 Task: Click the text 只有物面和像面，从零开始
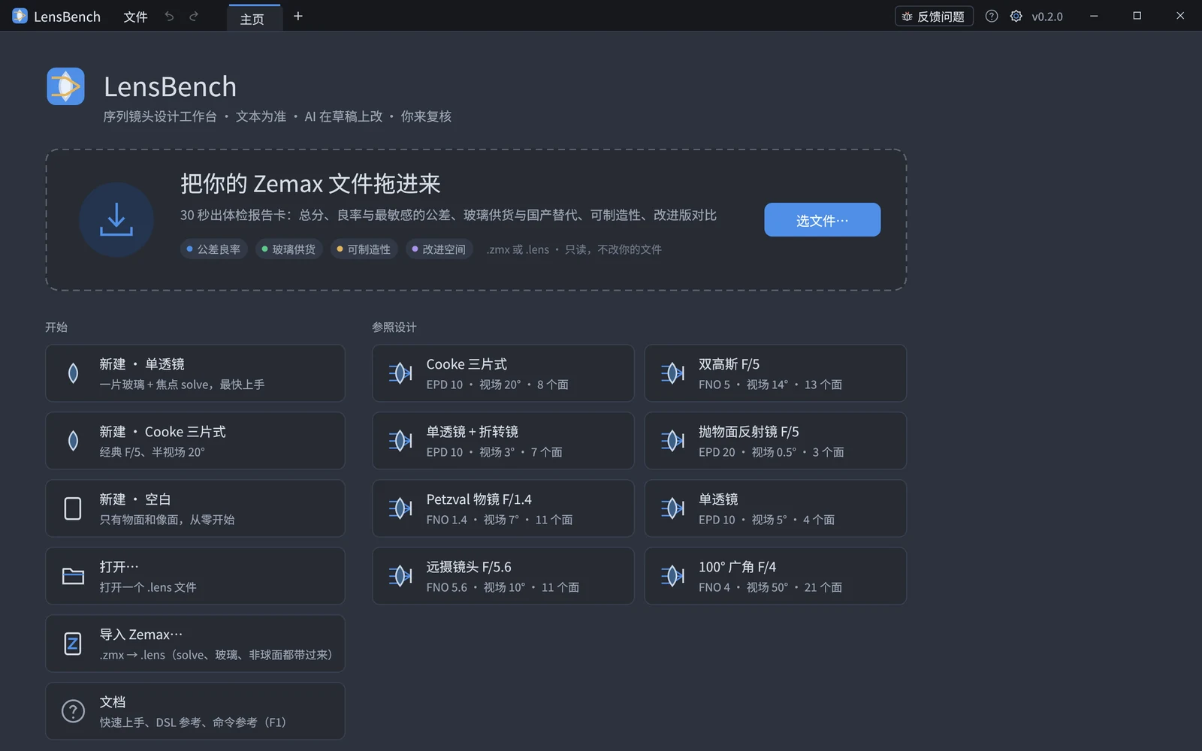coord(167,520)
